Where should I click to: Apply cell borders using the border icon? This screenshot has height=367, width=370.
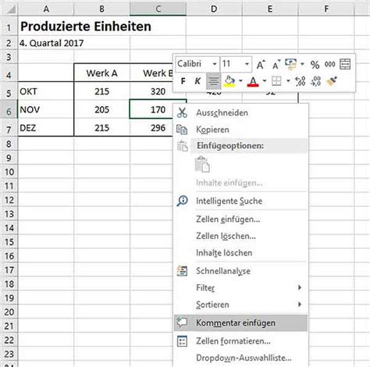(276, 81)
